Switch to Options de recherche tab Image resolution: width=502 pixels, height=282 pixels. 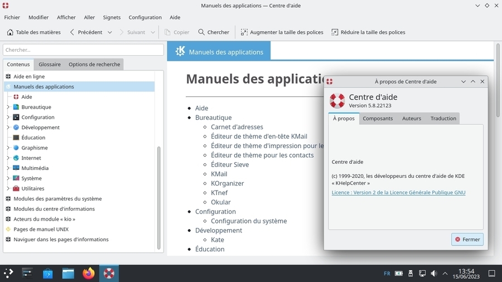pos(94,64)
